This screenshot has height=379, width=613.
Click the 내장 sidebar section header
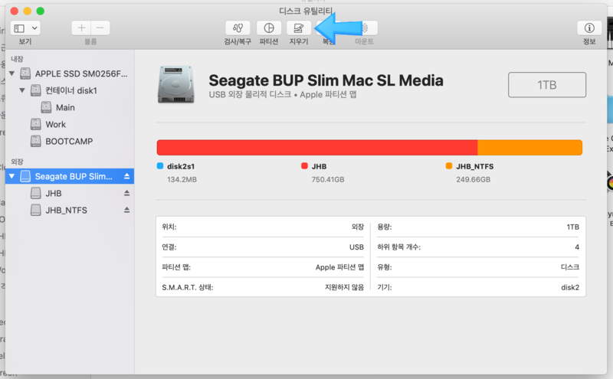point(17,59)
